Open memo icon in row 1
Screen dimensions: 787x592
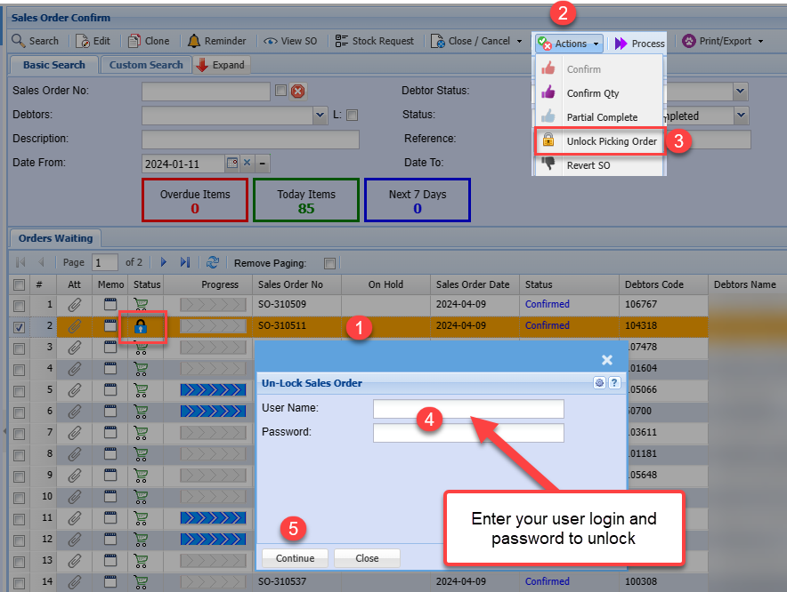[x=110, y=304]
